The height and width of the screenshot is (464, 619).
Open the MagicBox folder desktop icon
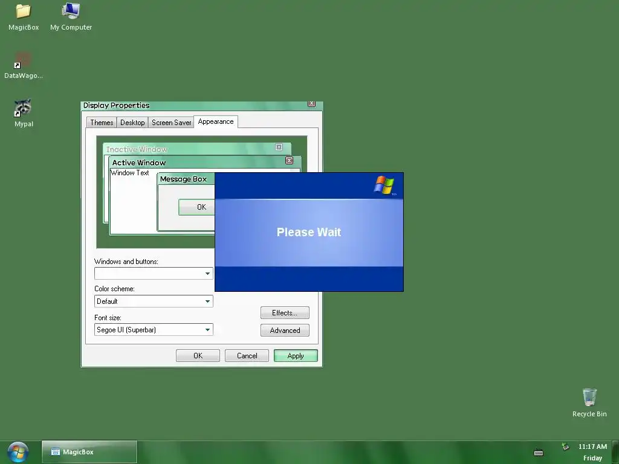[24, 16]
